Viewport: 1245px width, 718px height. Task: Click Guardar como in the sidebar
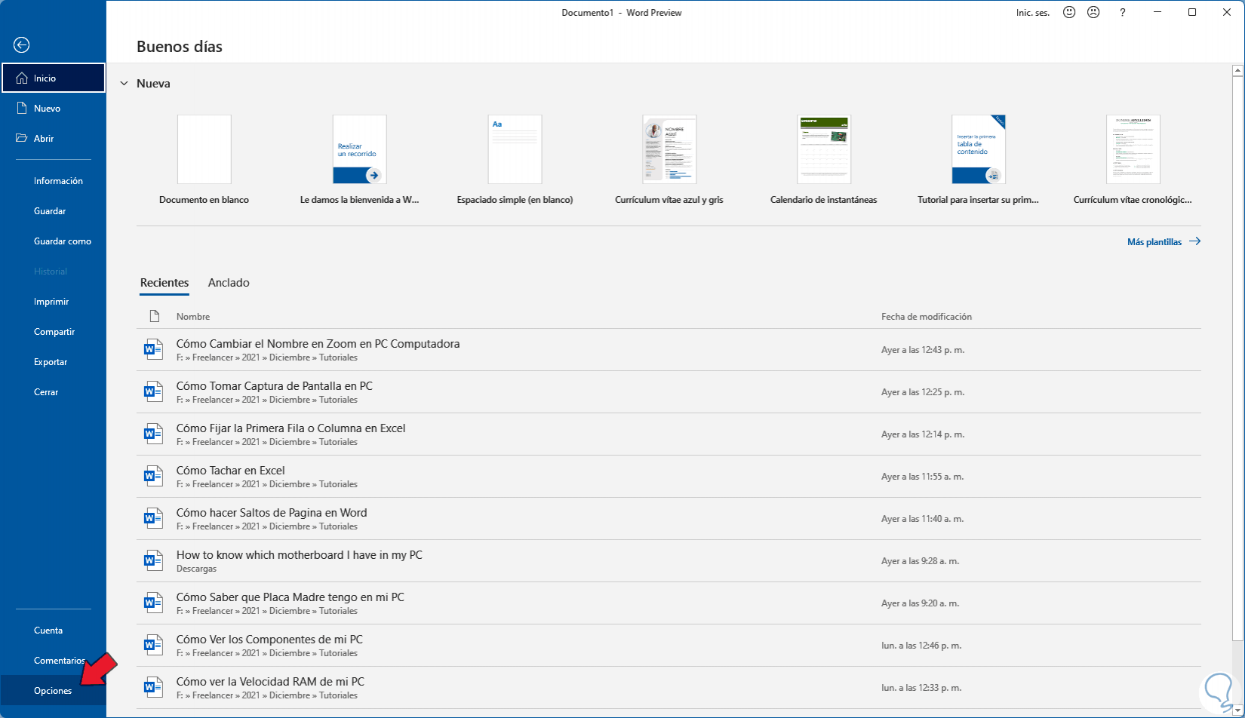click(x=54, y=241)
